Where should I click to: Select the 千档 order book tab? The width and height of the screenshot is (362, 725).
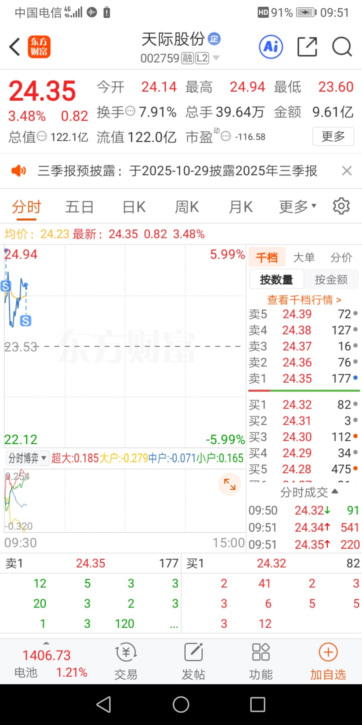click(267, 257)
